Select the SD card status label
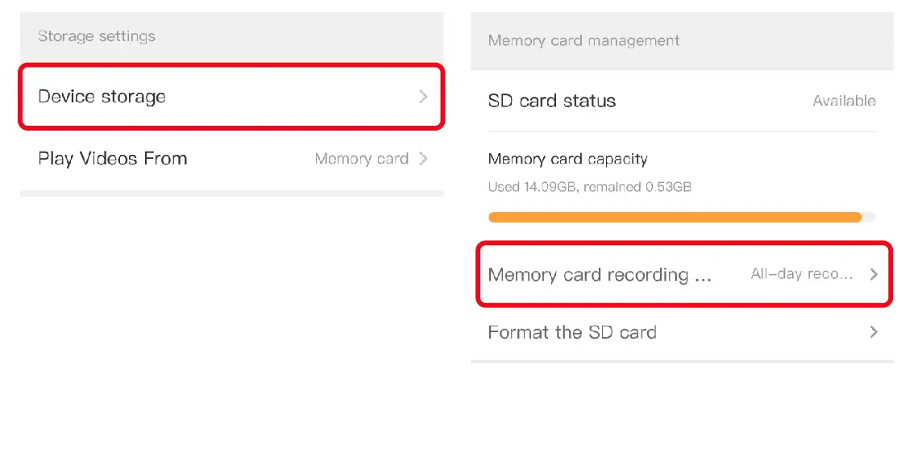901x466 pixels. (552, 101)
